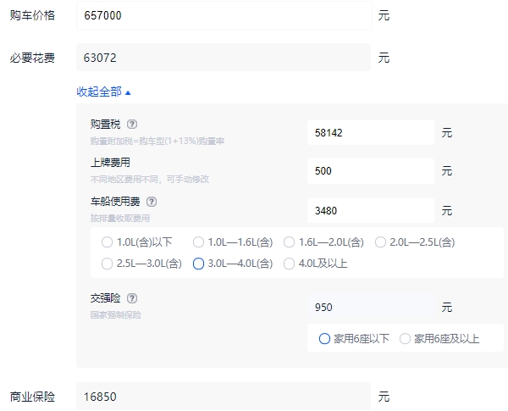Click the 购车价格 label
The height and width of the screenshot is (411, 508).
[x=32, y=15]
